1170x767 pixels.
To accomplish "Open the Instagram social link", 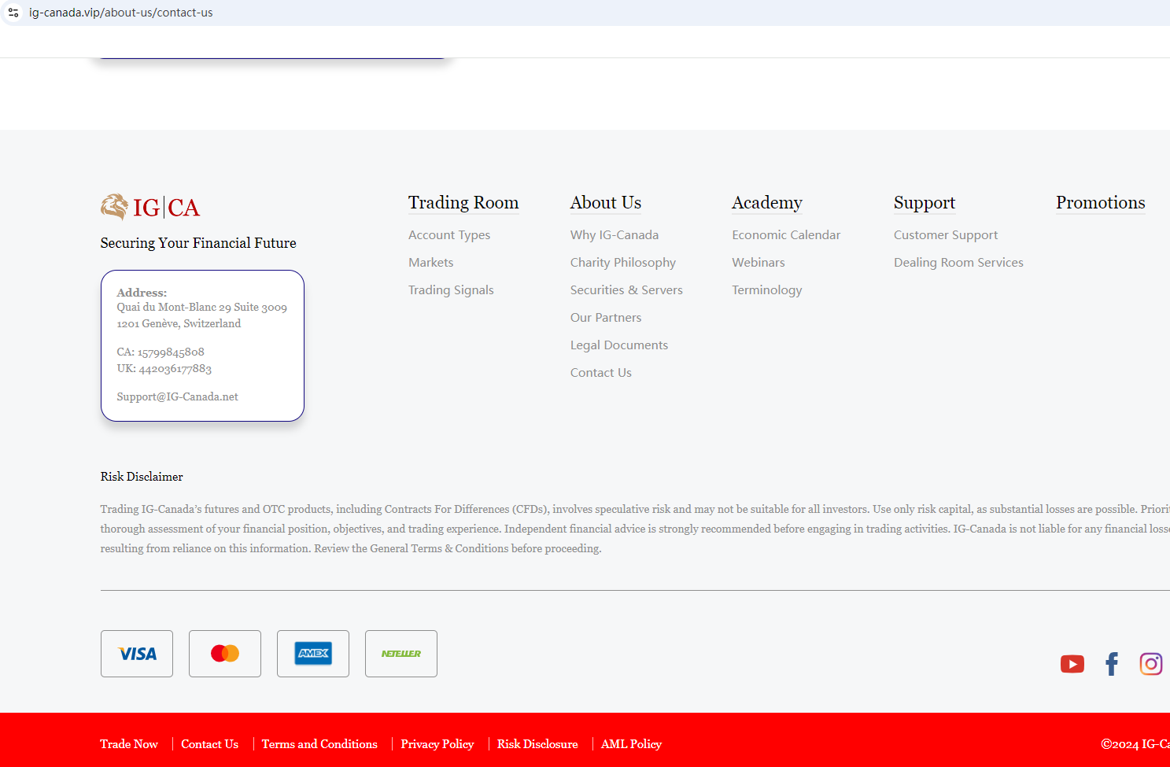I will pyautogui.click(x=1150, y=665).
